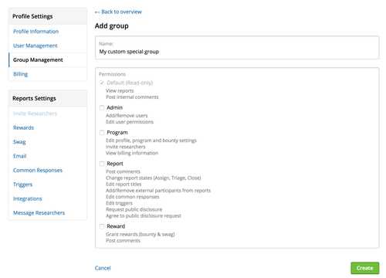Open Profile Information settings
The height and width of the screenshot is (278, 386).
[36, 32]
